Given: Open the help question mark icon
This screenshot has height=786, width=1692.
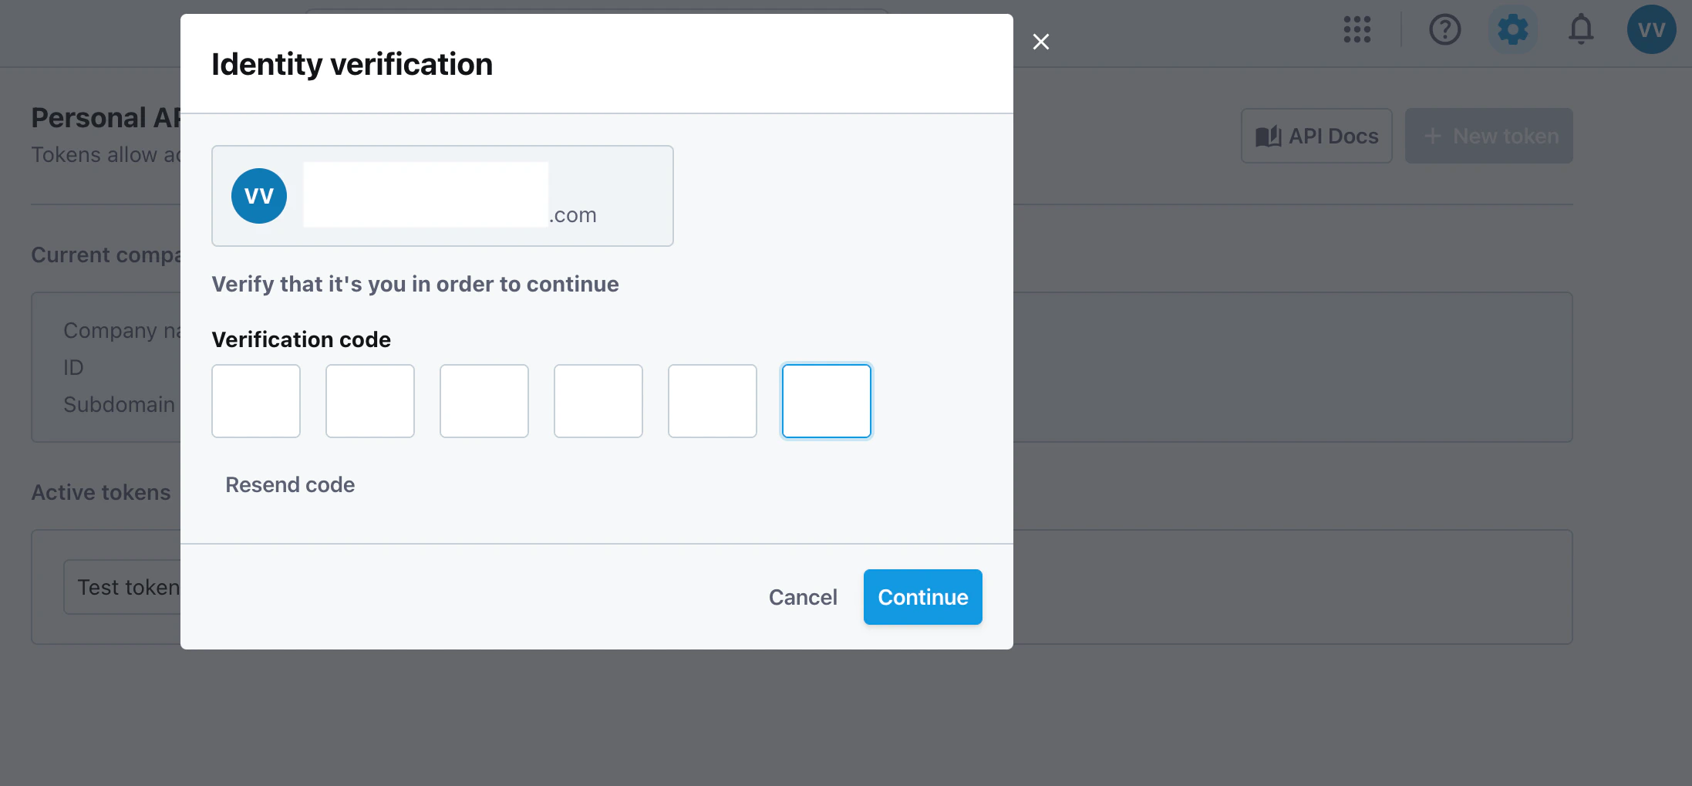Looking at the screenshot, I should [x=1444, y=30].
